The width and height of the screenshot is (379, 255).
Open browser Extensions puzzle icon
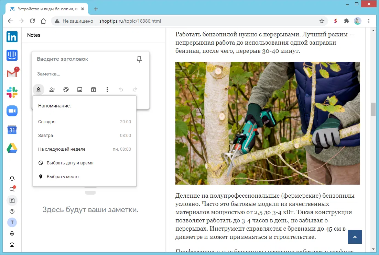point(347,21)
